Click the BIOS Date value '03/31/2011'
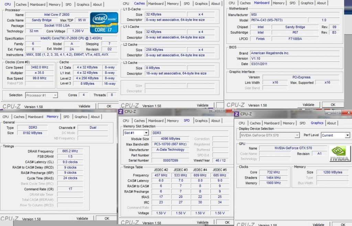 (x=295, y=64)
